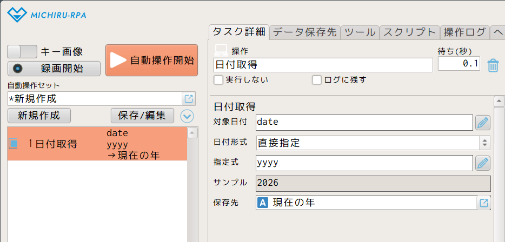Click the 待ち(秒) input field
This screenshot has width=505, height=242.
pos(459,64)
